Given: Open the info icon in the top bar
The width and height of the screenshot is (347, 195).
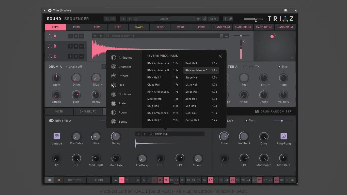Looking at the screenshot, I should pyautogui.click(x=225, y=19).
